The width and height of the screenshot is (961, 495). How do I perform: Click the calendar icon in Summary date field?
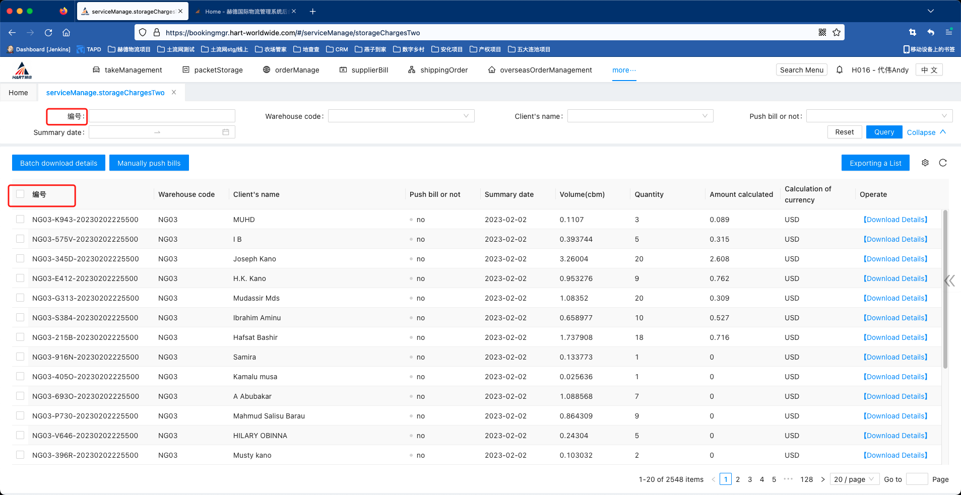pos(226,132)
